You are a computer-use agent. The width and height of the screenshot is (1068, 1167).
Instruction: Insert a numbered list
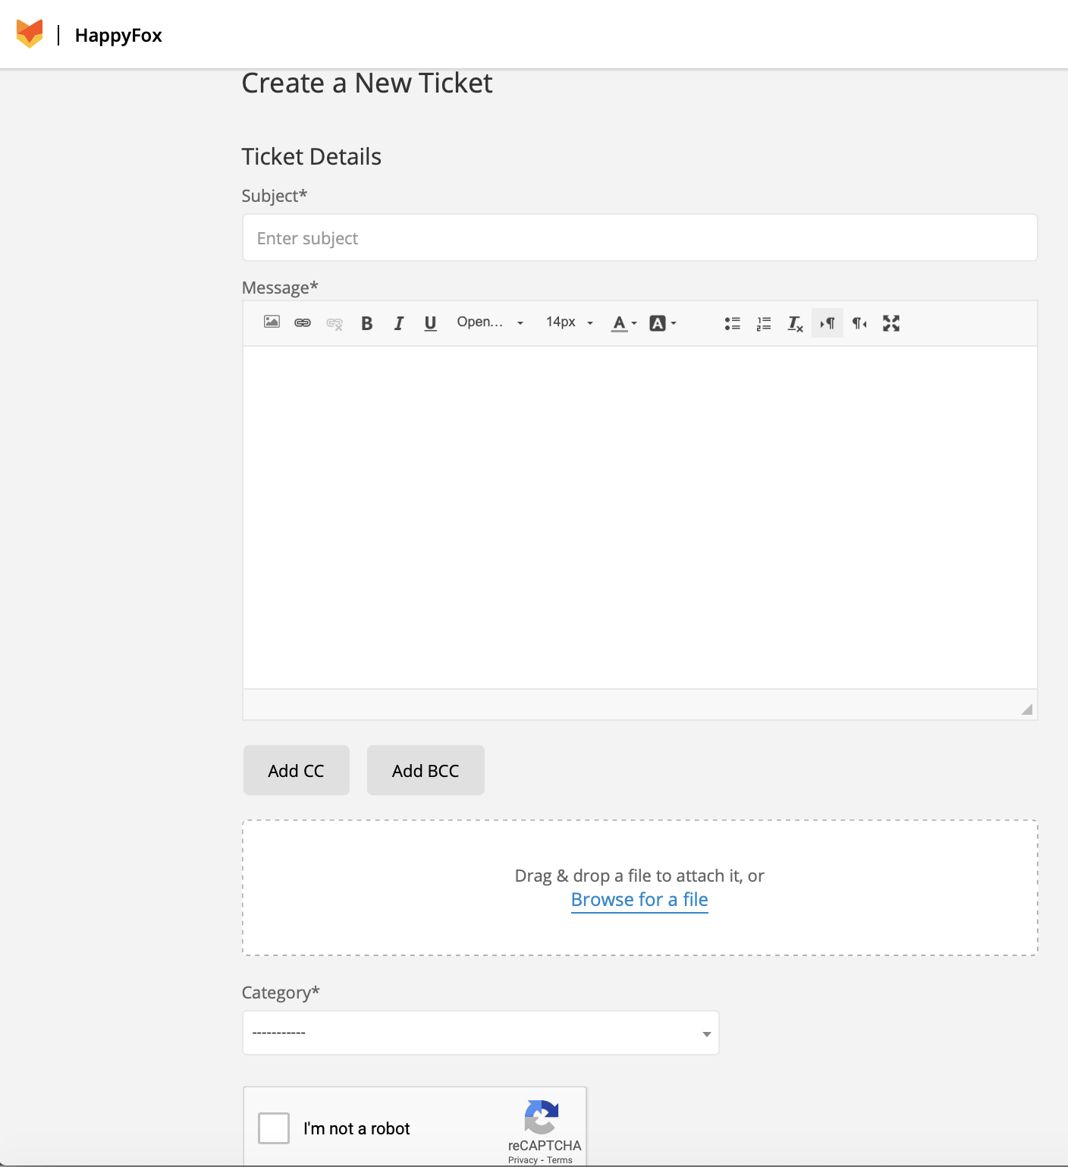(764, 323)
